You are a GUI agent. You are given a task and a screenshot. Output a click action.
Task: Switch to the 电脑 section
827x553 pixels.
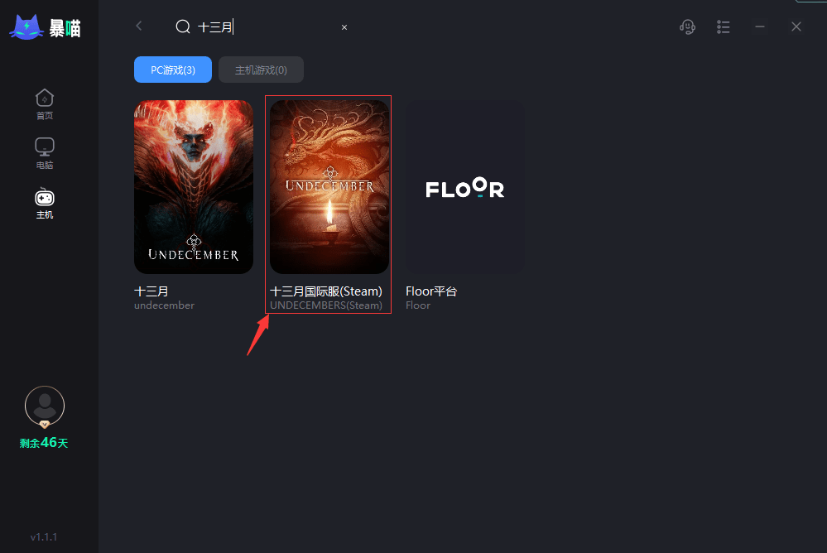pos(45,153)
